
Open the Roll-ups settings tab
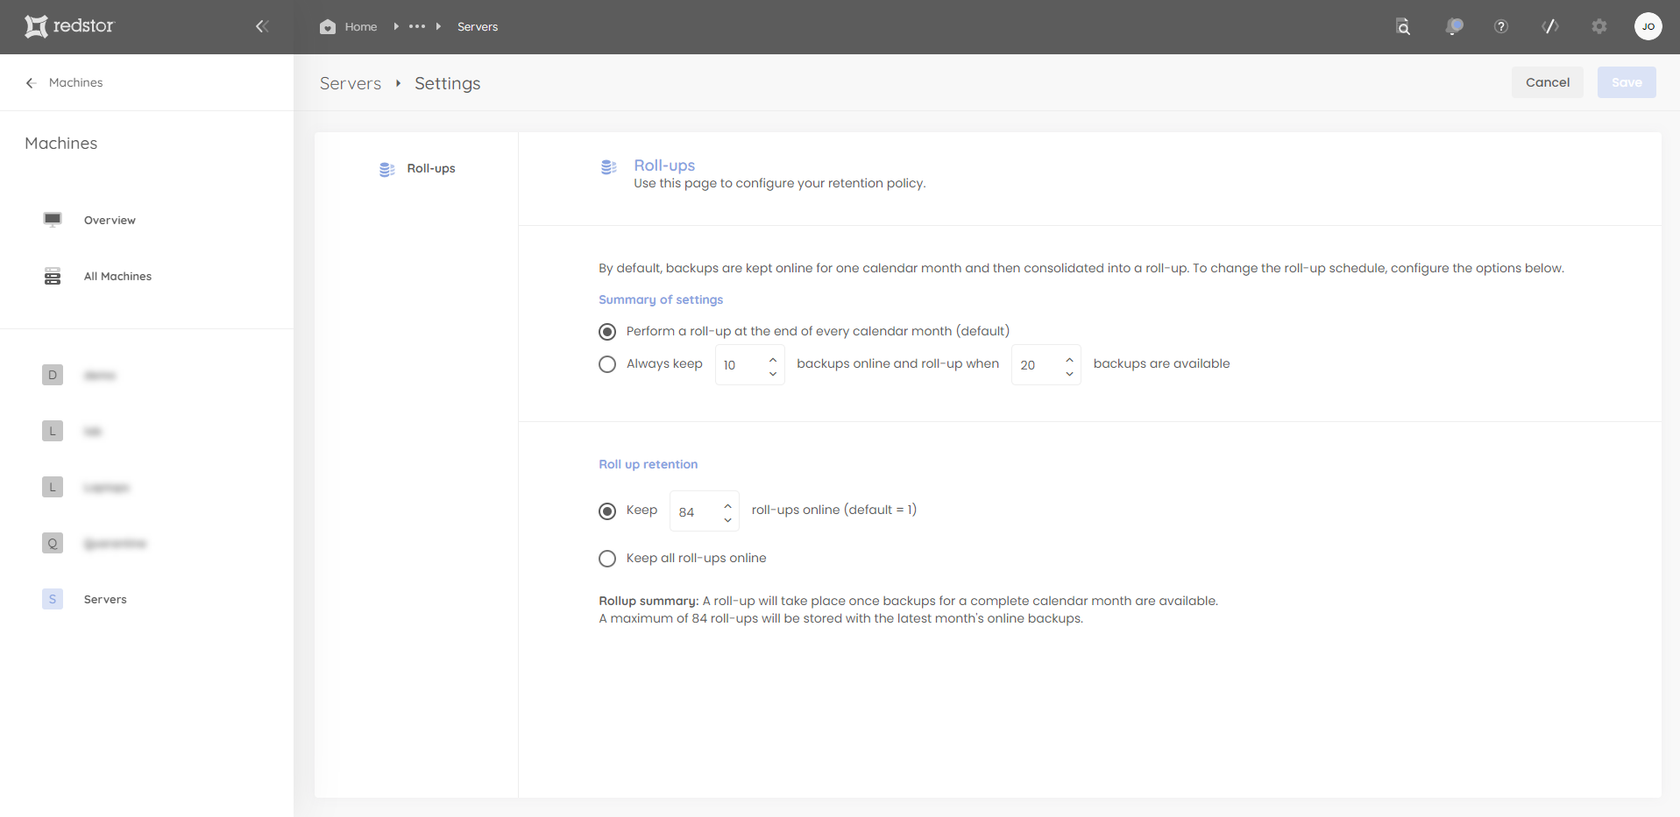pos(417,169)
